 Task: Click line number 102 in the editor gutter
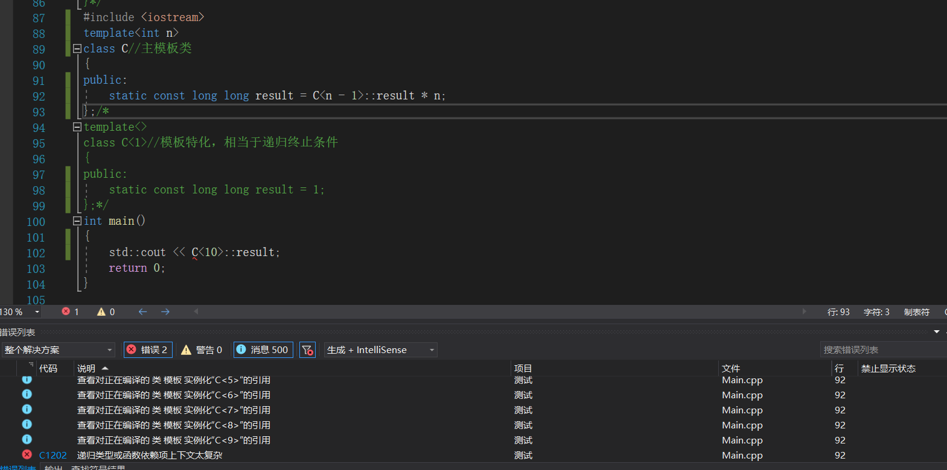point(36,253)
